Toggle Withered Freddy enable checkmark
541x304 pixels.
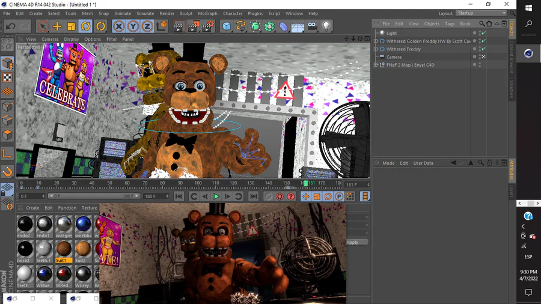484,49
